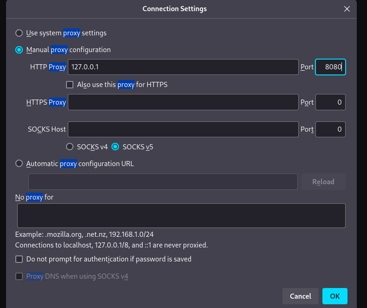367x308 pixels.
Task: Click the SOCKS Host port field
Action: (x=330, y=129)
